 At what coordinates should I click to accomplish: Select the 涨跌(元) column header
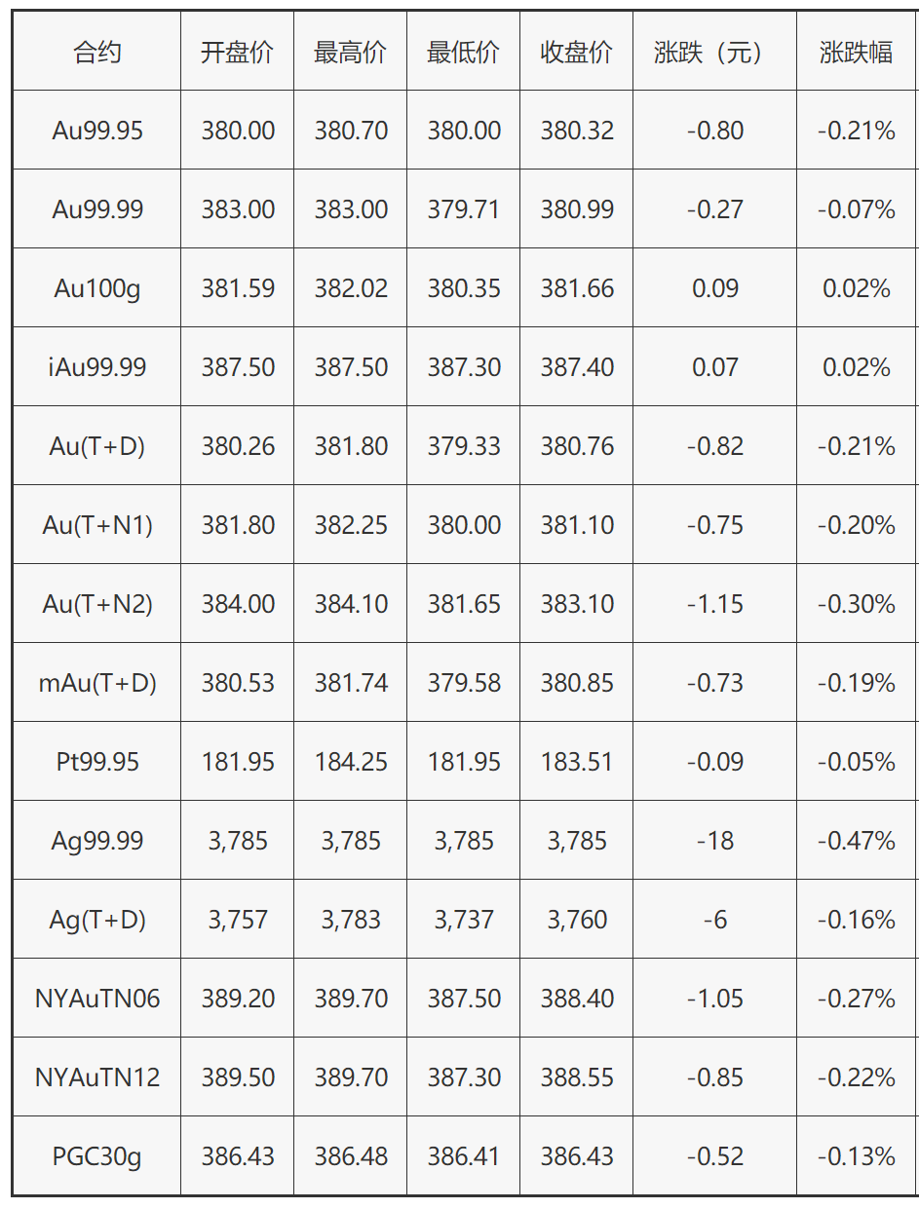tap(714, 53)
